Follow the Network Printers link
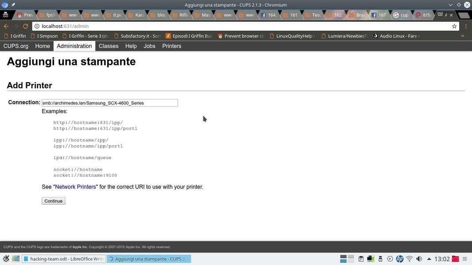Viewport: 472px width, 265px height. pos(75,187)
